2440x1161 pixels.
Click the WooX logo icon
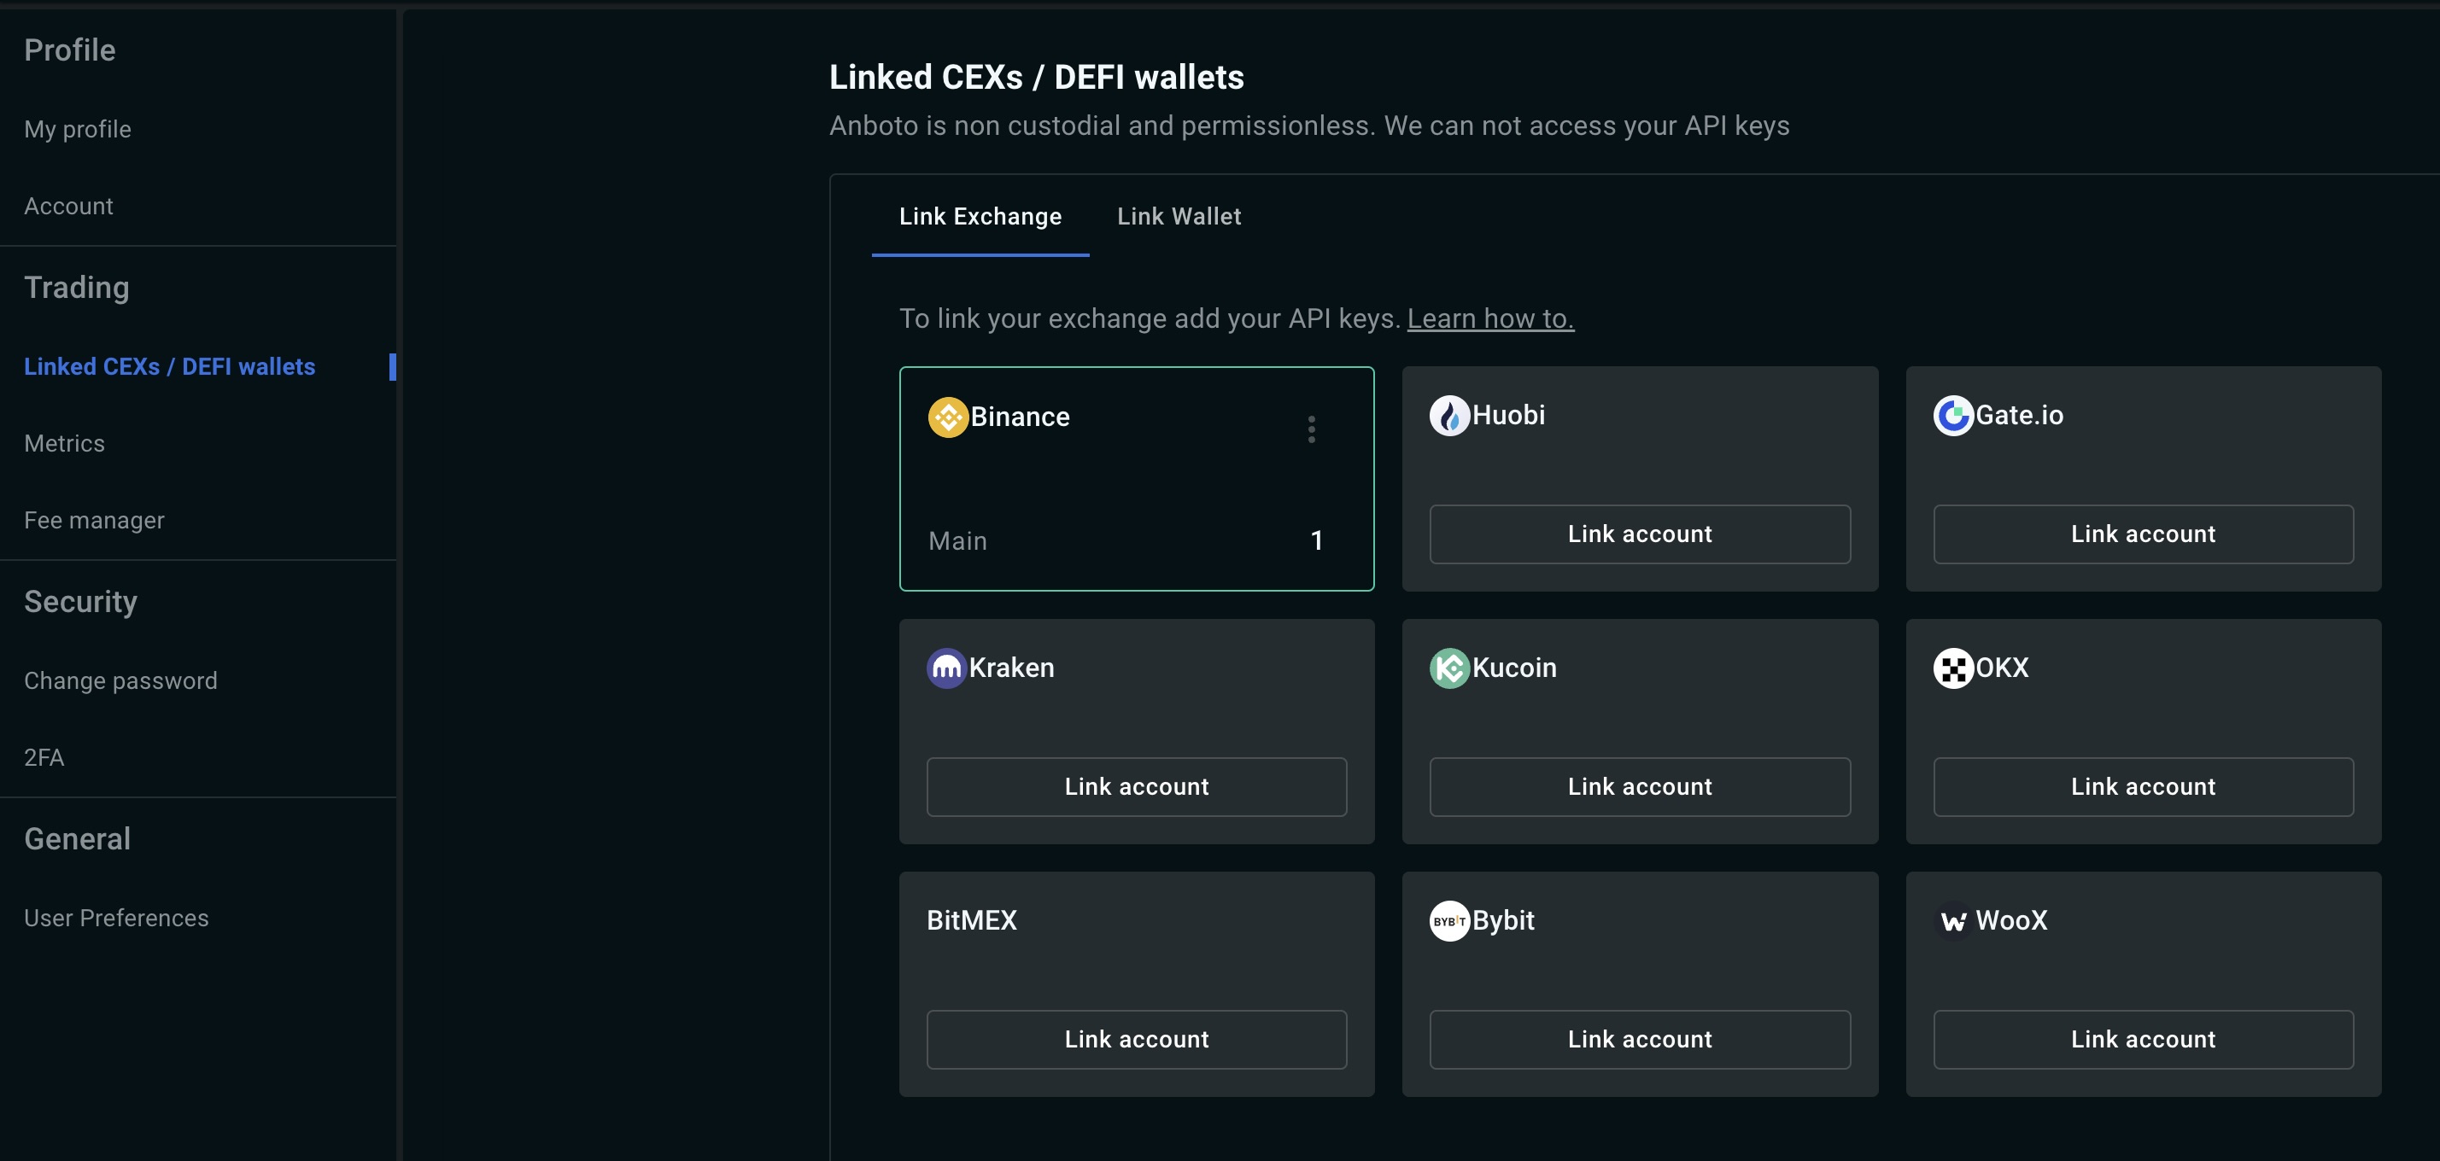tap(1953, 920)
